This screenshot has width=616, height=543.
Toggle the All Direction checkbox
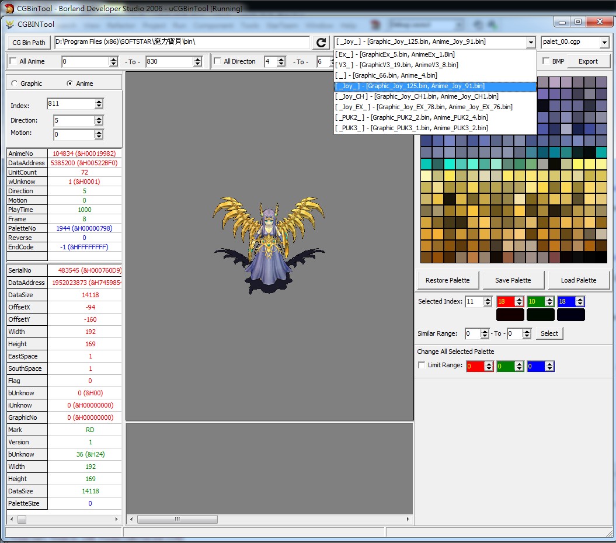[217, 61]
